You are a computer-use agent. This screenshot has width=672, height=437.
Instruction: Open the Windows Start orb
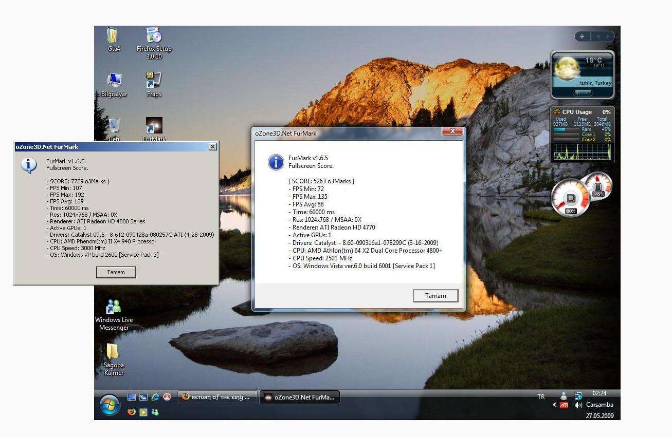pyautogui.click(x=109, y=406)
